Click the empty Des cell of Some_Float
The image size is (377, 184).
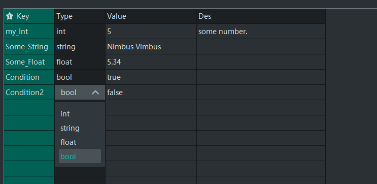[261, 62]
